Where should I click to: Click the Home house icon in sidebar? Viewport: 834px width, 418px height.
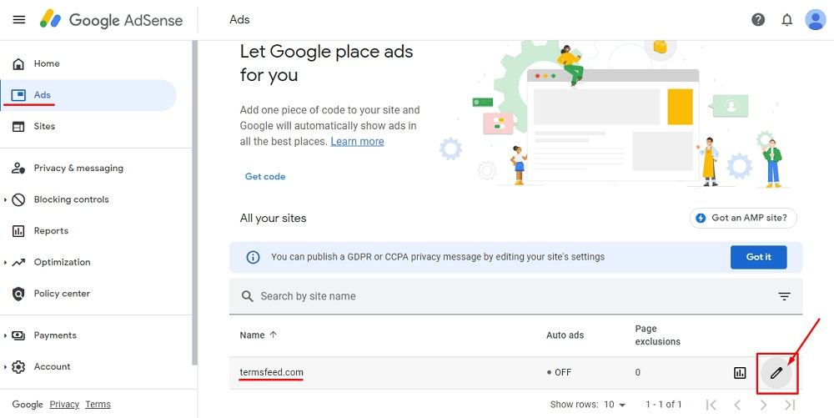point(18,63)
